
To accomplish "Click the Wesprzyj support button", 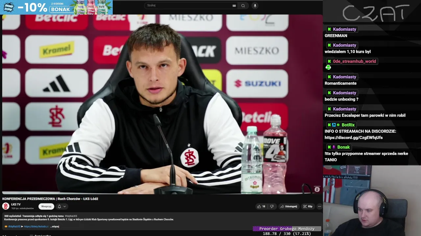I will click(x=46, y=206).
